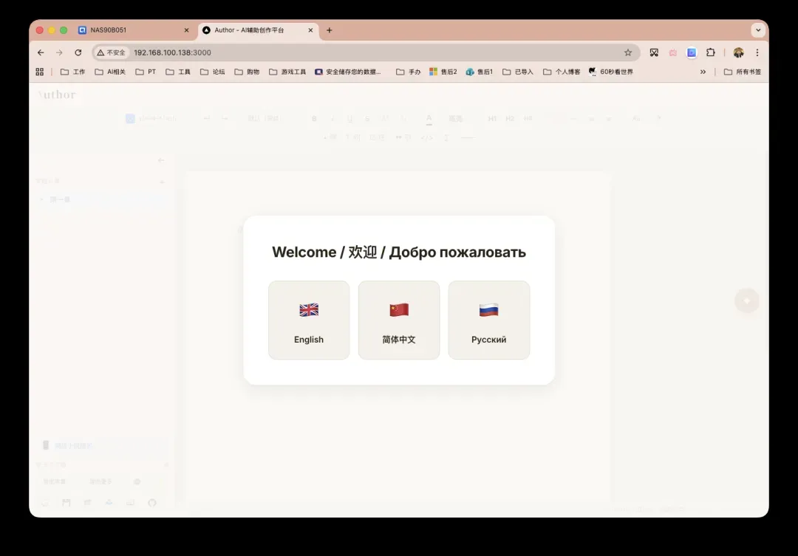Click the 不安全 site security warning

tap(112, 52)
